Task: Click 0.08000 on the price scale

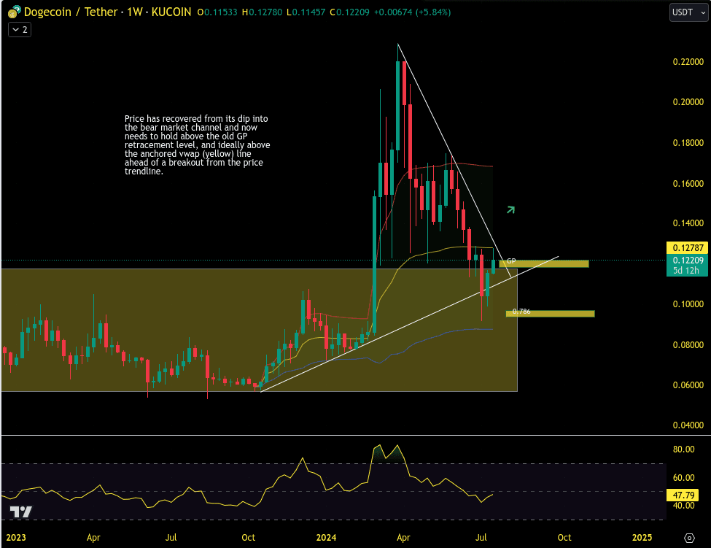Action: (688, 344)
